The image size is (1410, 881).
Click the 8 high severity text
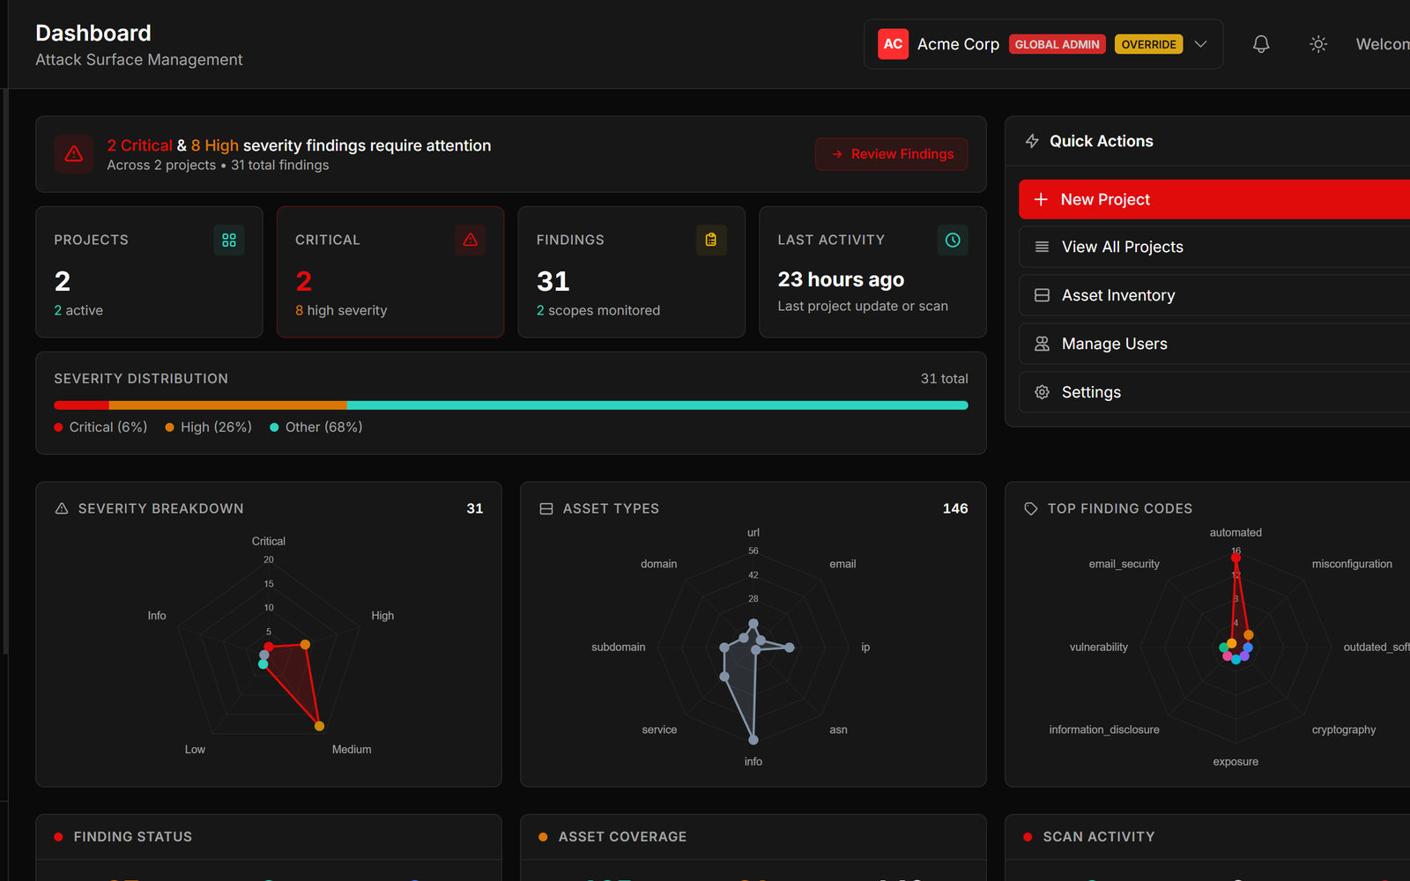[341, 310]
